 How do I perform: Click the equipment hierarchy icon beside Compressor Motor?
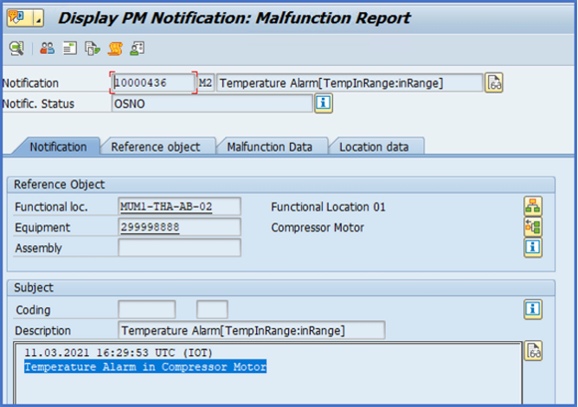(x=533, y=227)
